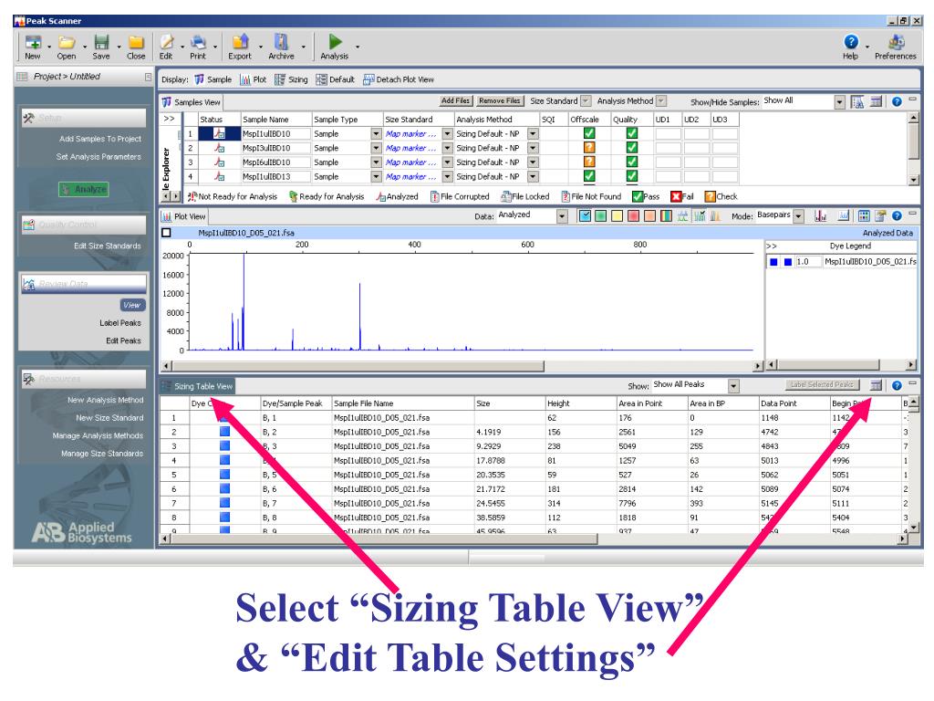This screenshot has height=701, width=934.
Task: Open the Data Analyzed dropdown
Action: [x=562, y=216]
